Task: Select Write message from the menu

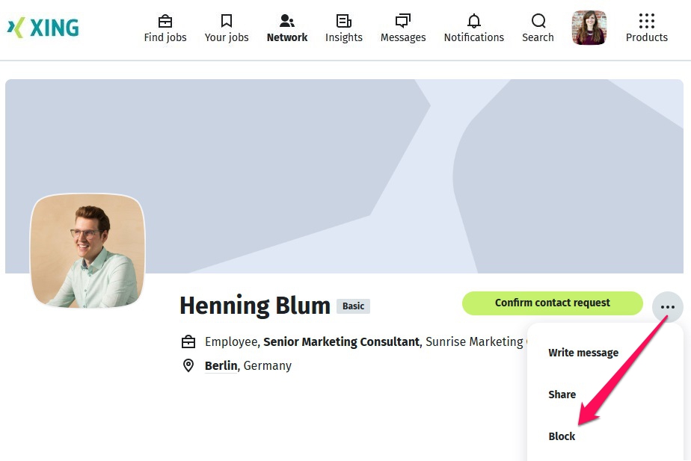Action: click(x=583, y=353)
